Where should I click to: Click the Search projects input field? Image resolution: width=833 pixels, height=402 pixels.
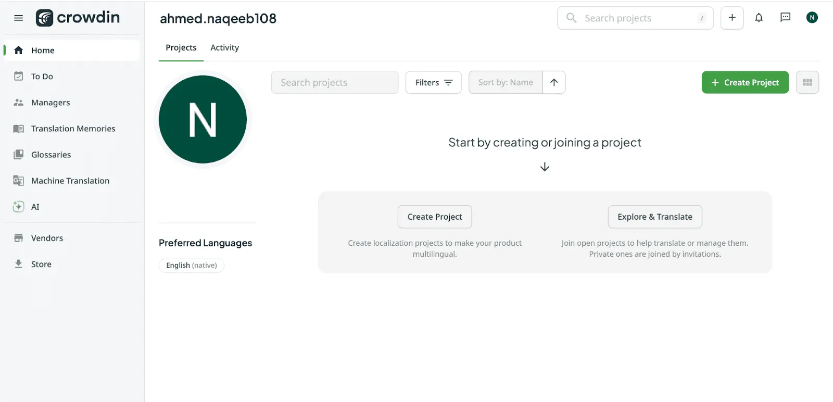coord(334,82)
